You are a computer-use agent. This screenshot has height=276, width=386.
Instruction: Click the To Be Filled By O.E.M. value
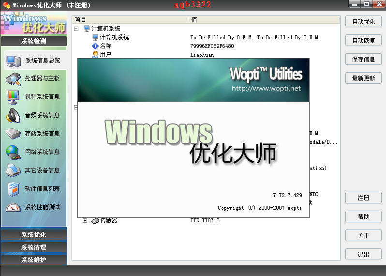[255, 37]
